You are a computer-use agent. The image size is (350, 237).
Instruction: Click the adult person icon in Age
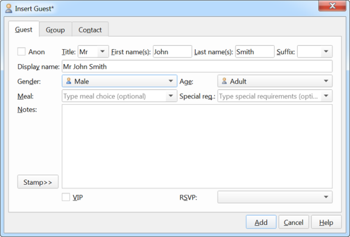point(224,81)
